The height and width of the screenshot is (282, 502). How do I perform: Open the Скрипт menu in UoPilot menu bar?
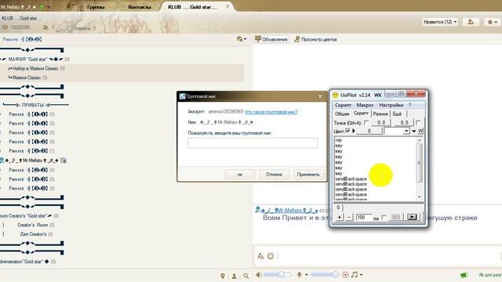[x=343, y=105]
